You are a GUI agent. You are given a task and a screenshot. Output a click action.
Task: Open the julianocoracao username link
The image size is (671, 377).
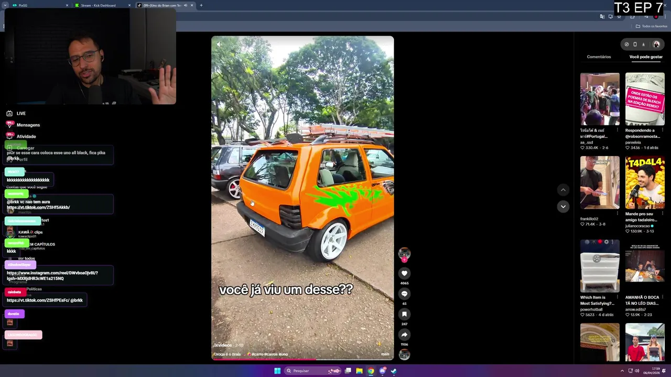637,226
